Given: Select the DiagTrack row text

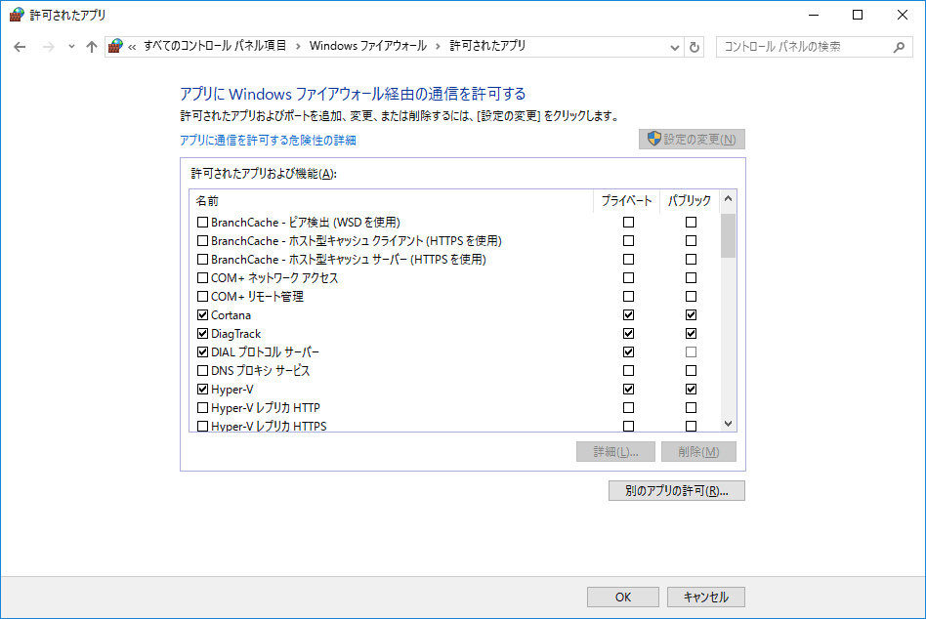Looking at the screenshot, I should (235, 334).
